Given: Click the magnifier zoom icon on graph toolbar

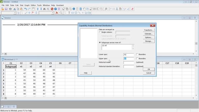Looking at the screenshot, I should tap(61, 13).
